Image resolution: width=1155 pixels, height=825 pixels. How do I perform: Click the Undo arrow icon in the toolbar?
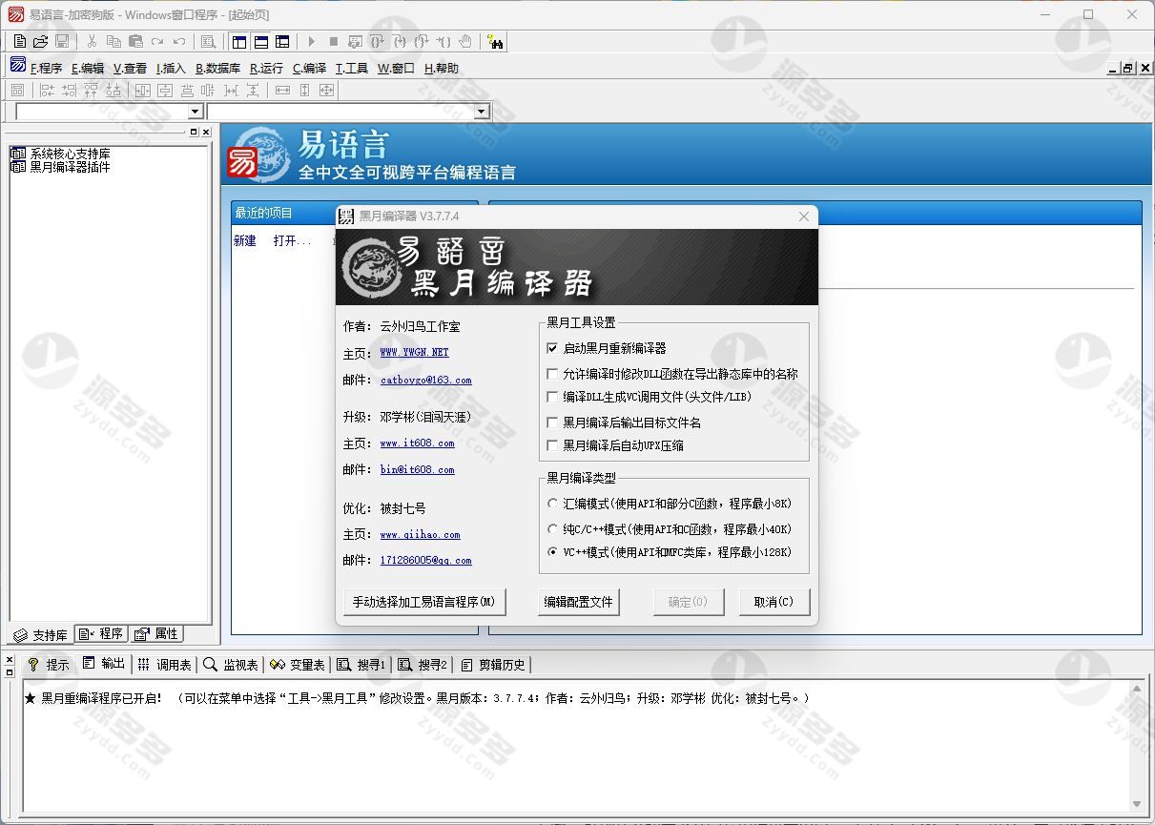point(177,42)
